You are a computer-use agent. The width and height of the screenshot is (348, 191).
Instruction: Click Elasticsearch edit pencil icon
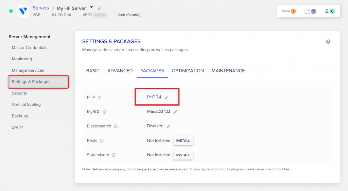(169, 126)
